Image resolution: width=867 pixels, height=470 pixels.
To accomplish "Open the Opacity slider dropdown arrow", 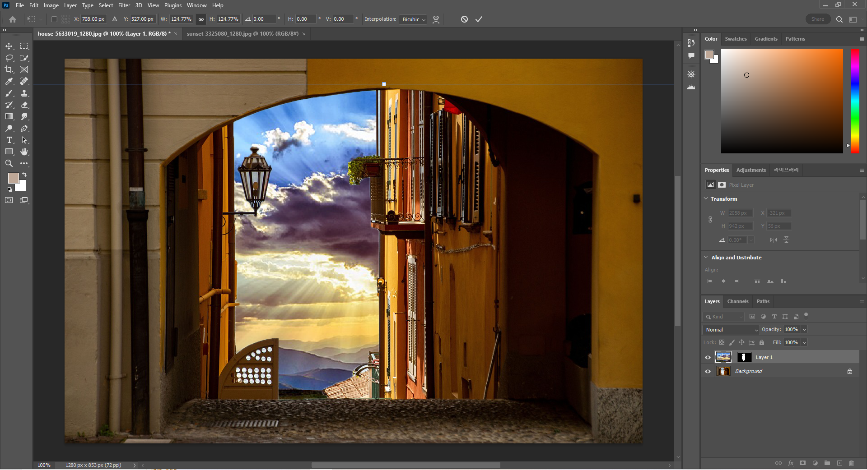I will coord(804,330).
